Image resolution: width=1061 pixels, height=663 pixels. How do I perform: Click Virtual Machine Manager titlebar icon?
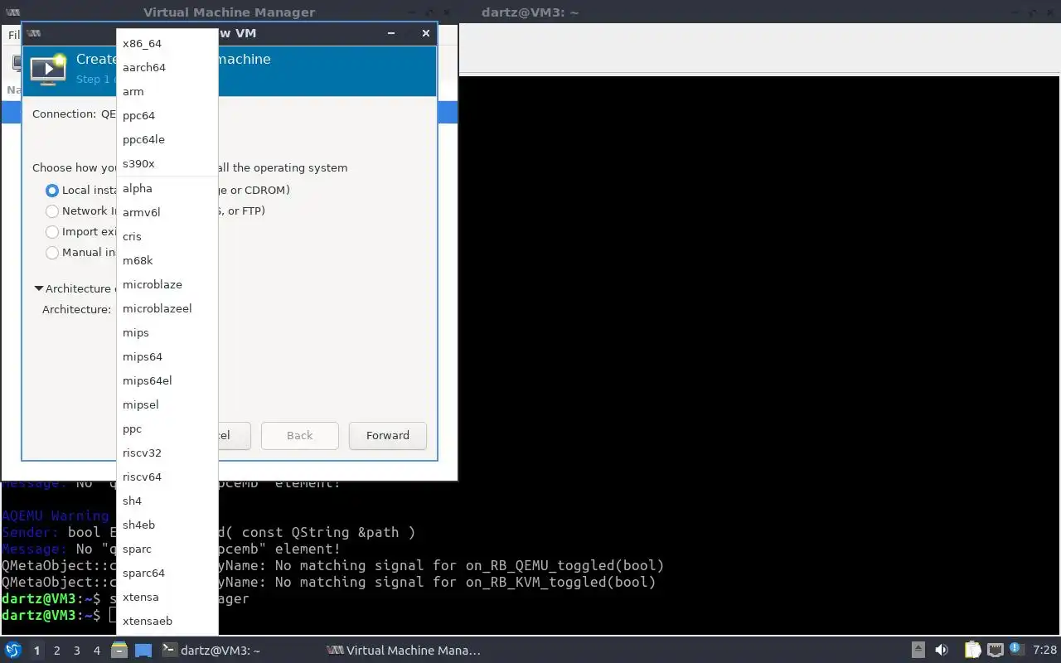[x=13, y=12]
